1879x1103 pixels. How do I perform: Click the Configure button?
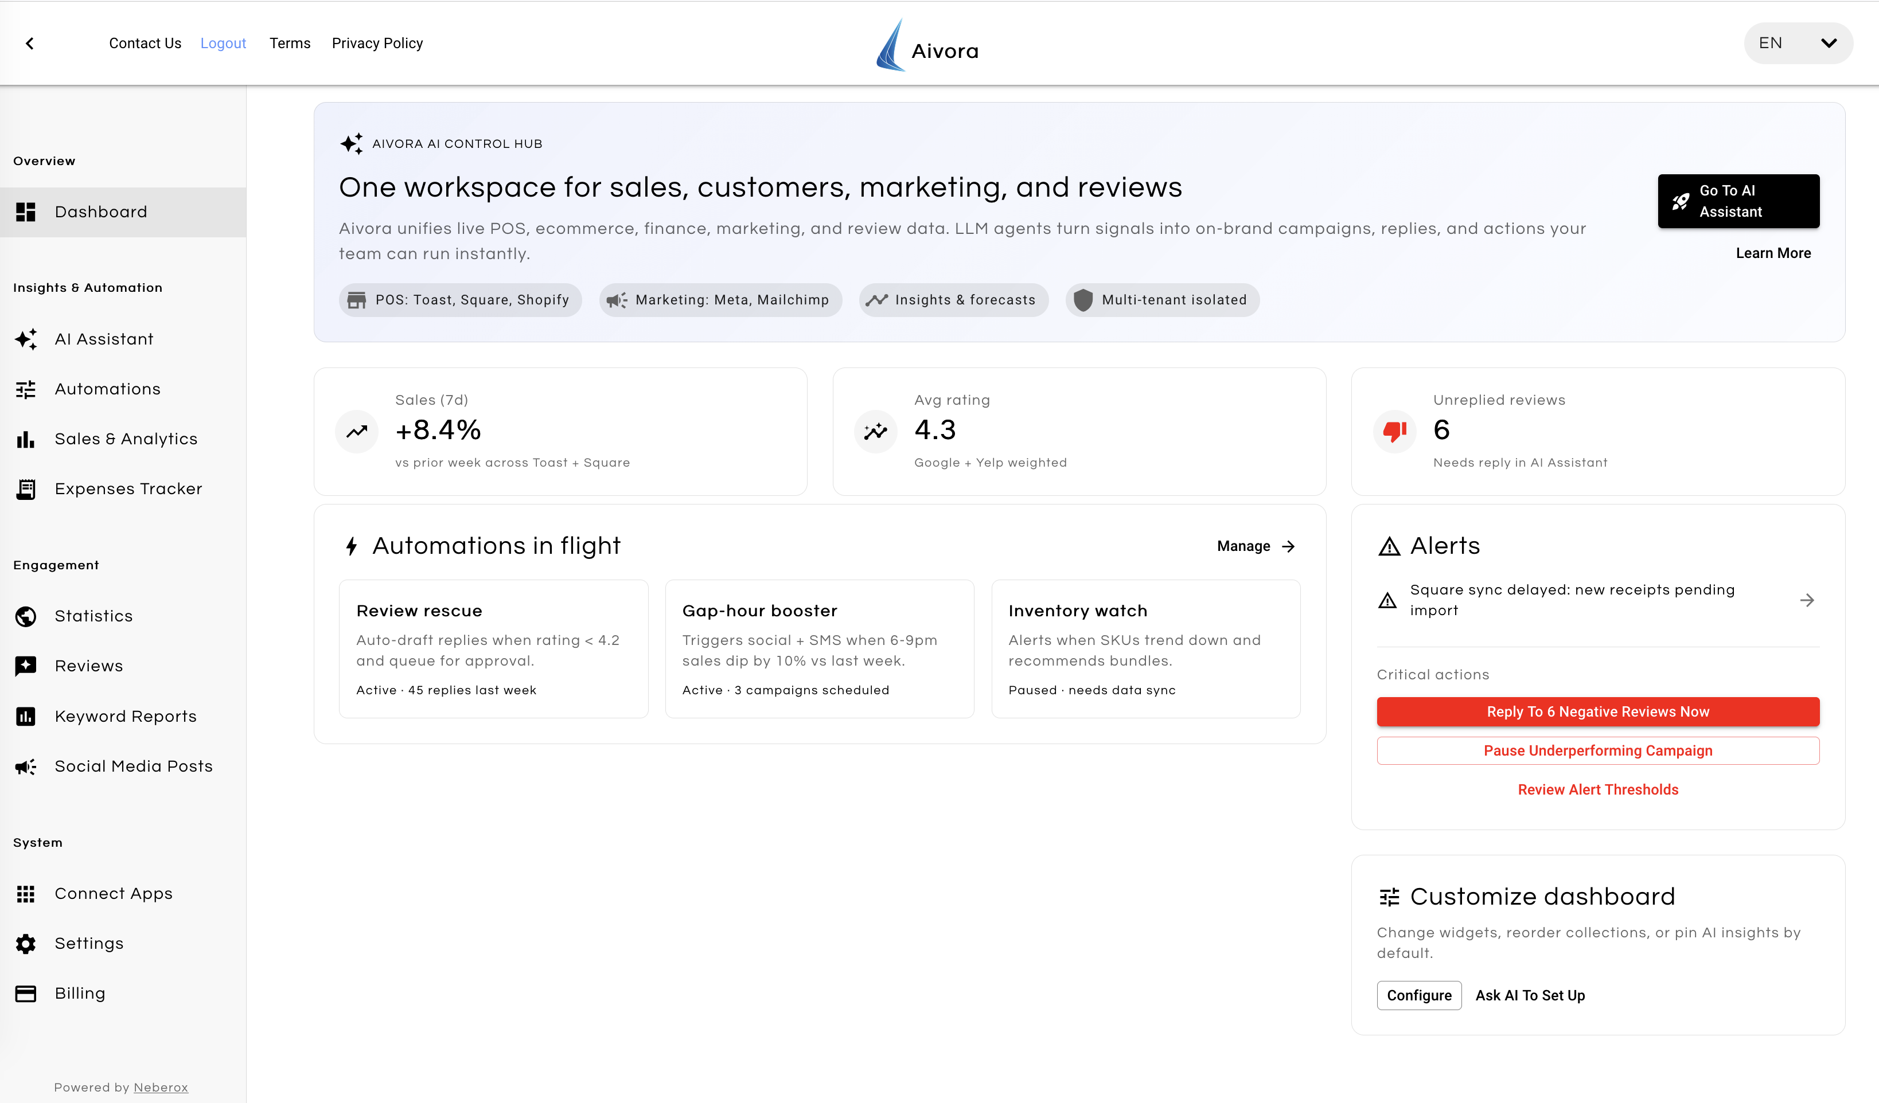(x=1418, y=996)
